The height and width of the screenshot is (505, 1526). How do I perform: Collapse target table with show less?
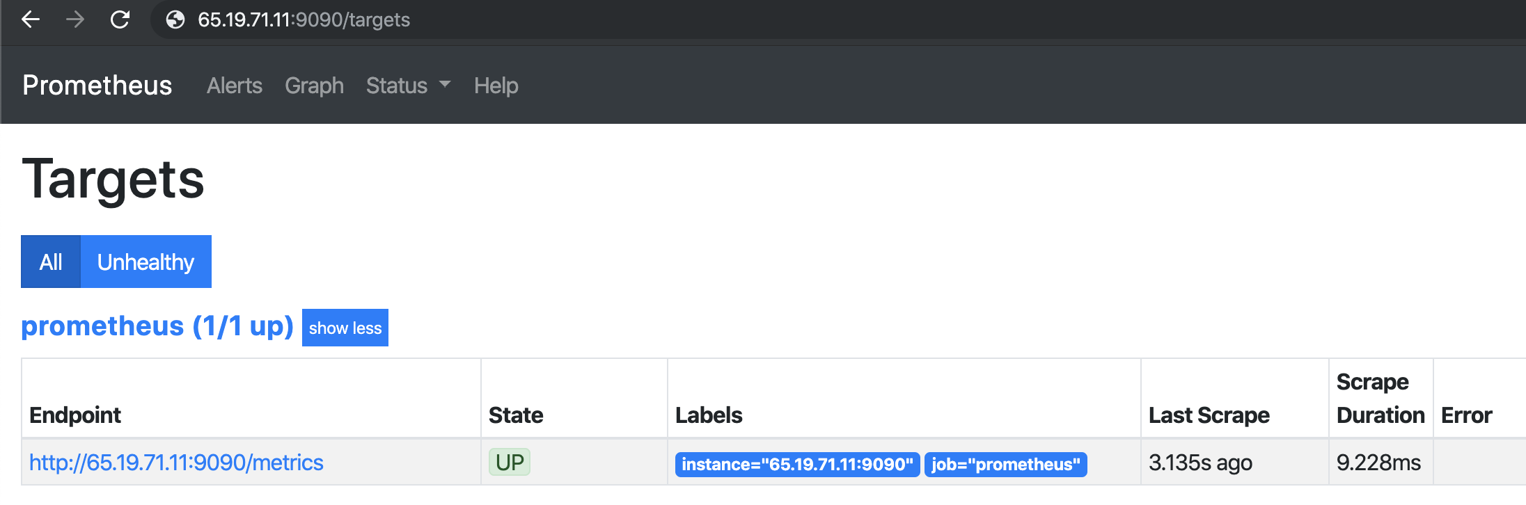(345, 328)
